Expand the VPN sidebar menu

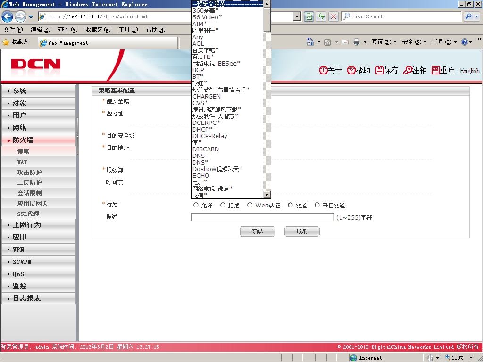pyautogui.click(x=39, y=249)
